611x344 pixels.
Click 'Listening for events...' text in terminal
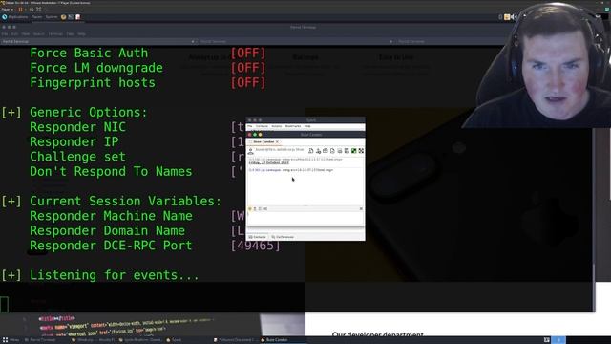click(115, 275)
